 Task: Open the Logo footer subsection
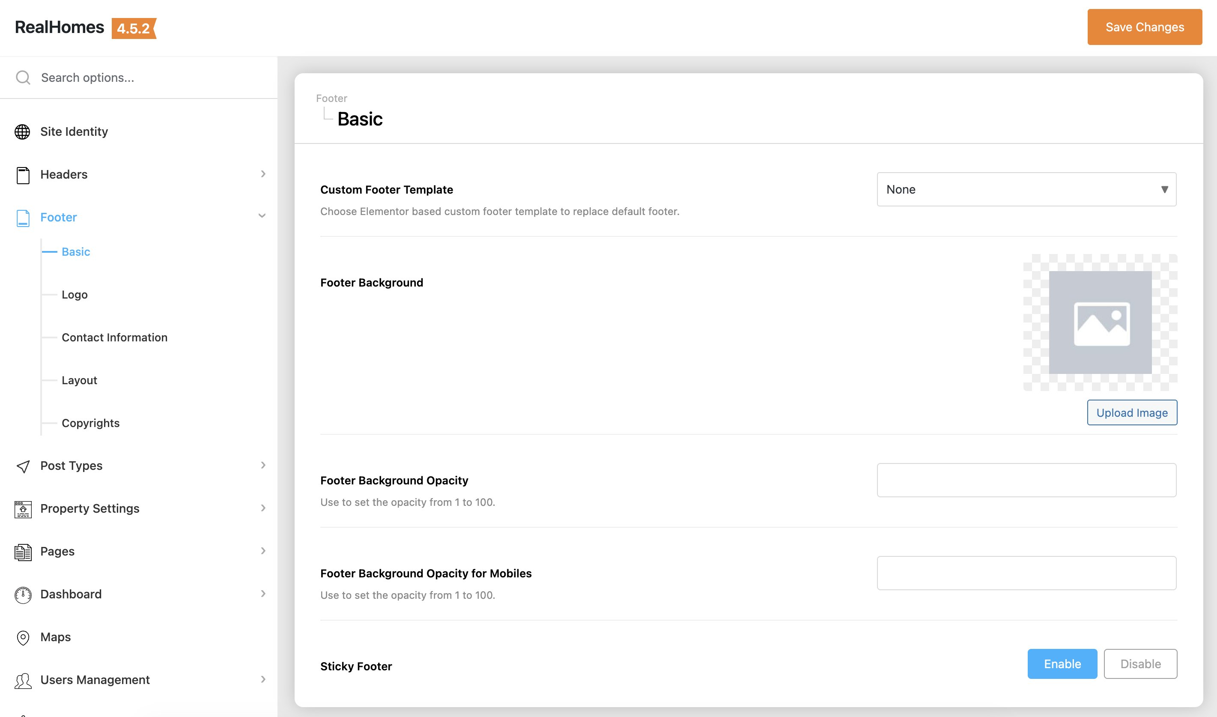click(75, 295)
